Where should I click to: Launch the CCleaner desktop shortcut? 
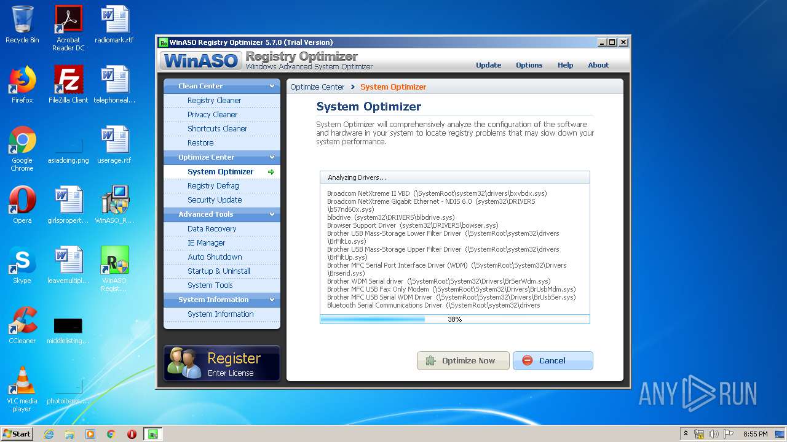(22, 325)
